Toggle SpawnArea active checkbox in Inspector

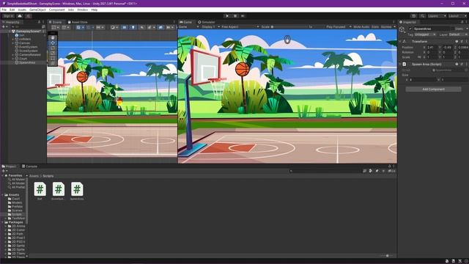[410, 29]
